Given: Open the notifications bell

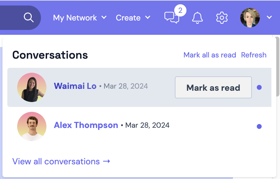Looking at the screenshot, I should pyautogui.click(x=197, y=18).
